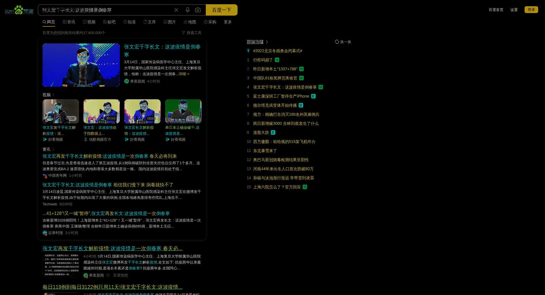The width and height of the screenshot is (545, 295).
Task: Go to 百度首页 link
Action: (x=496, y=10)
